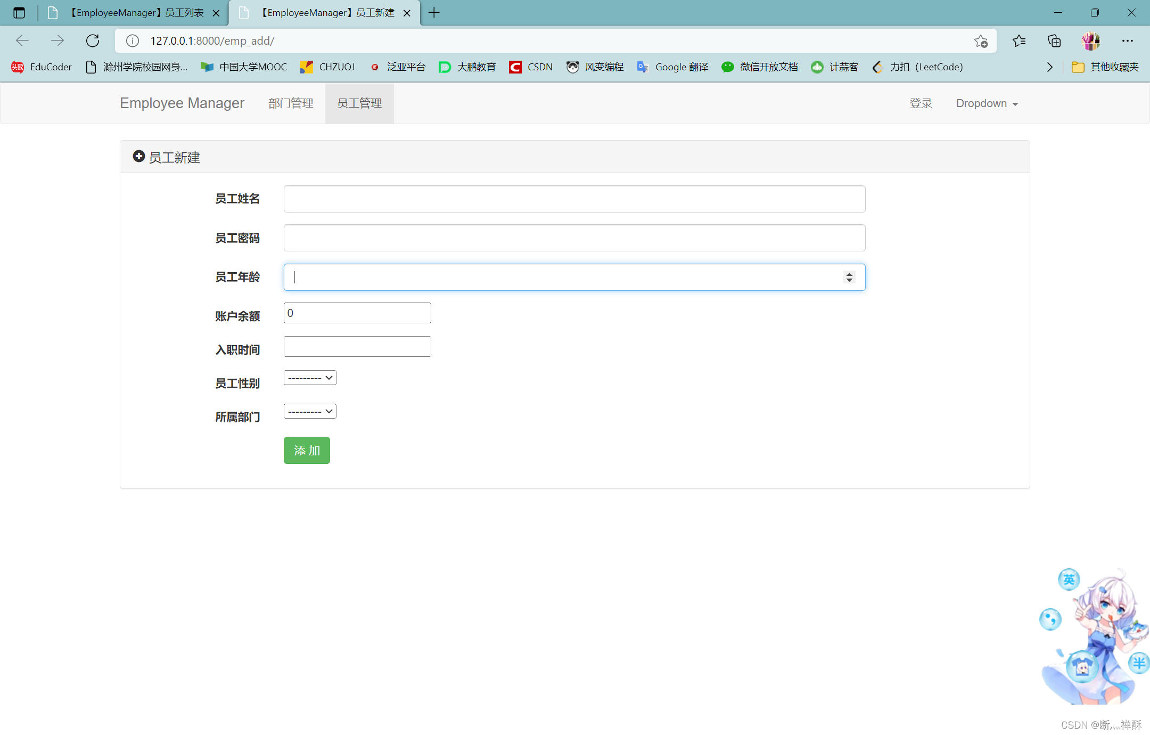Image resolution: width=1150 pixels, height=735 pixels.
Task: Switch to the 员工列表 tab
Action: click(x=136, y=13)
